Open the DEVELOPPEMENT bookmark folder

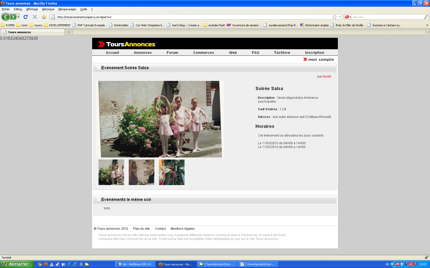point(57,25)
